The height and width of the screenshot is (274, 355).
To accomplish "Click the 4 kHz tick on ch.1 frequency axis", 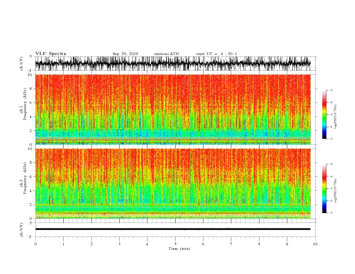I will coord(31,117).
